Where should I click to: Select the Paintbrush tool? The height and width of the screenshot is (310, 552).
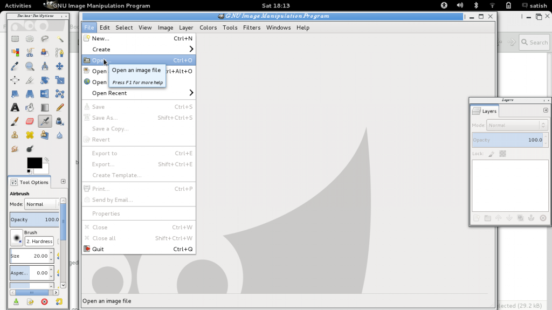[x=15, y=121]
